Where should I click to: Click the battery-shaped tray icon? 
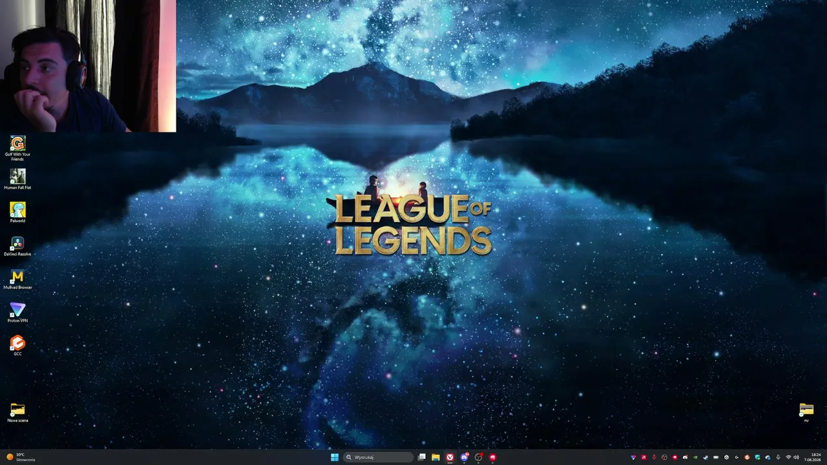tap(716, 457)
